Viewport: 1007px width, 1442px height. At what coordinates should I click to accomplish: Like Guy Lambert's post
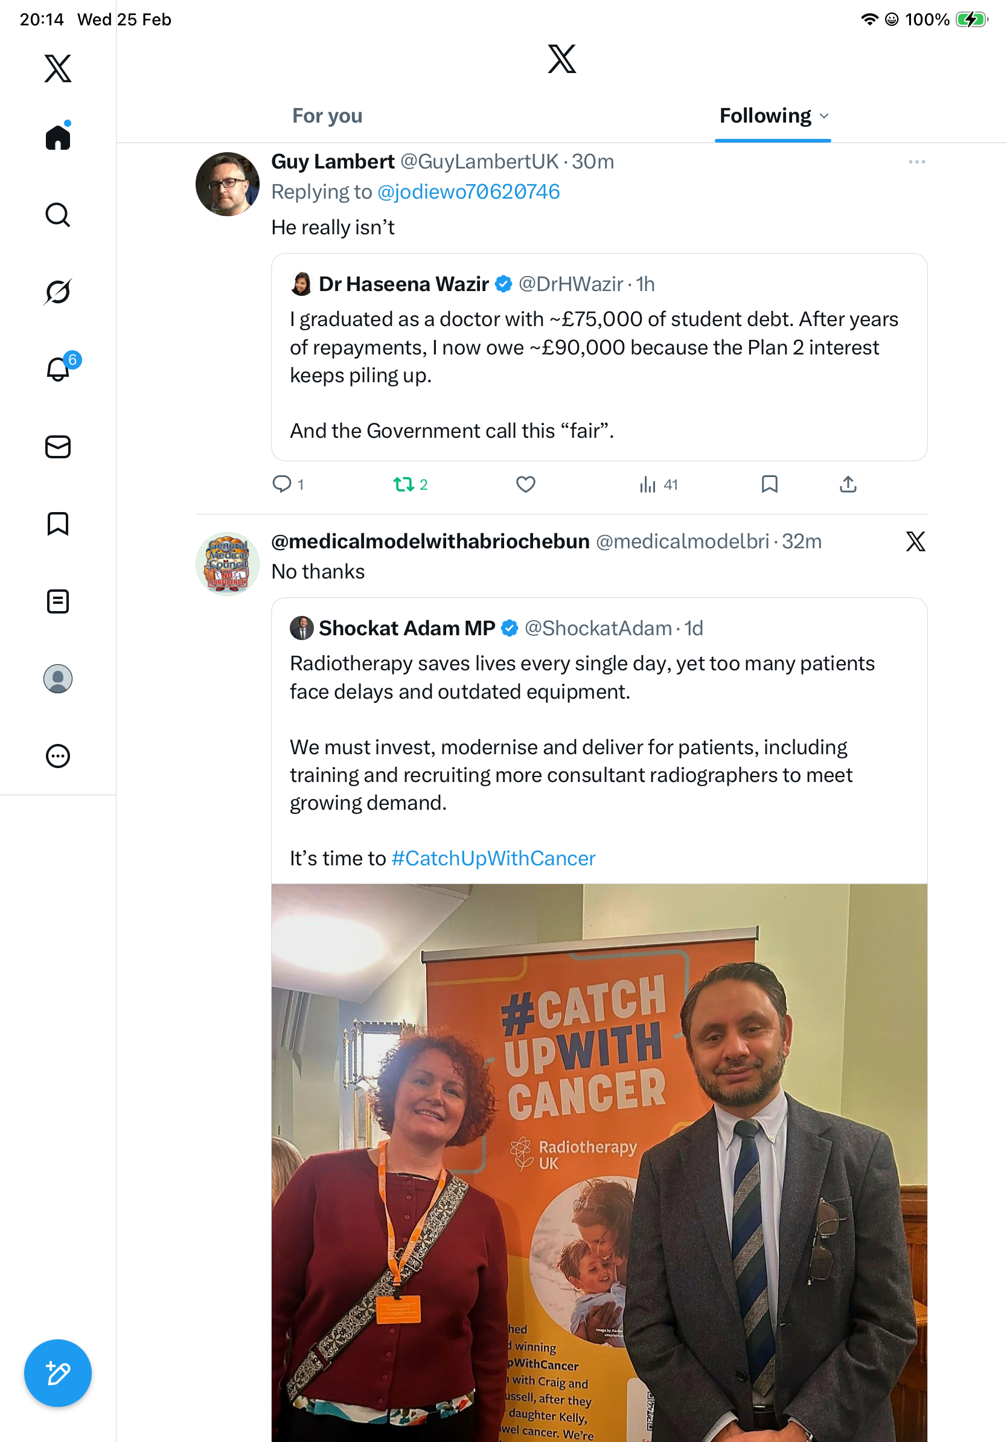click(525, 484)
